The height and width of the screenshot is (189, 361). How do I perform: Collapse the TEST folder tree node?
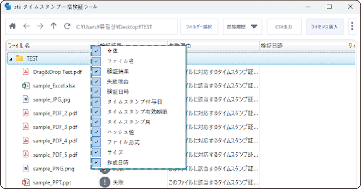tap(10, 59)
